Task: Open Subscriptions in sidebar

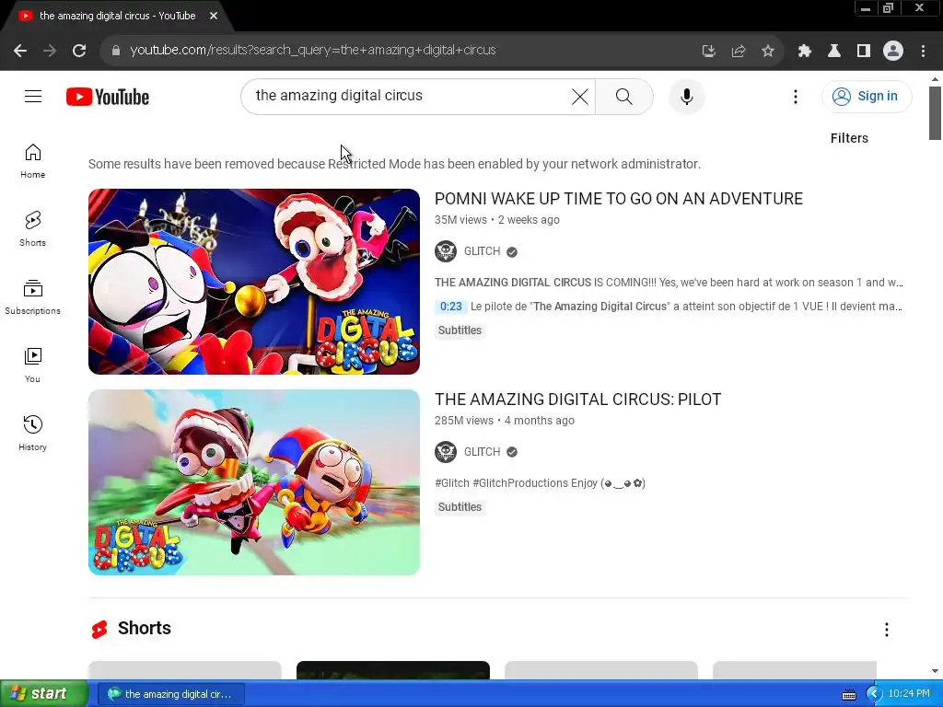Action: point(32,297)
